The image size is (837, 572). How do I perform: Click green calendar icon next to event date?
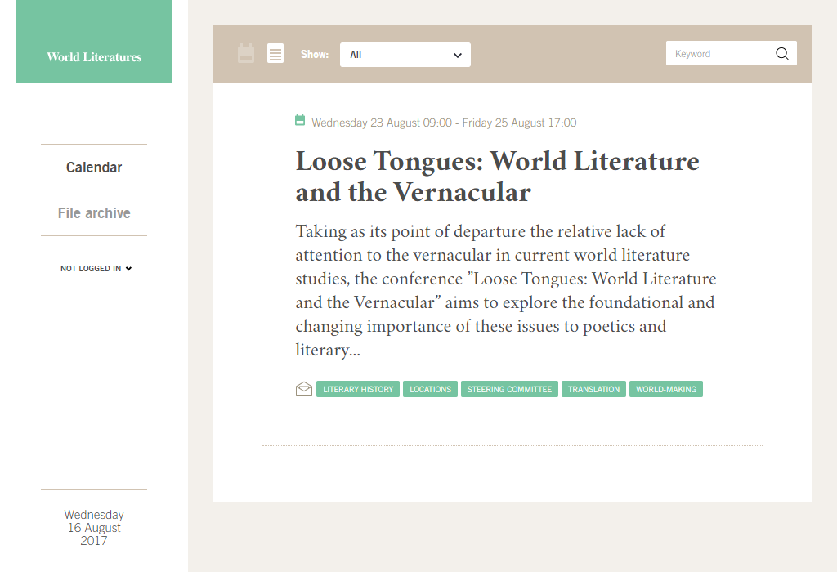click(x=300, y=120)
